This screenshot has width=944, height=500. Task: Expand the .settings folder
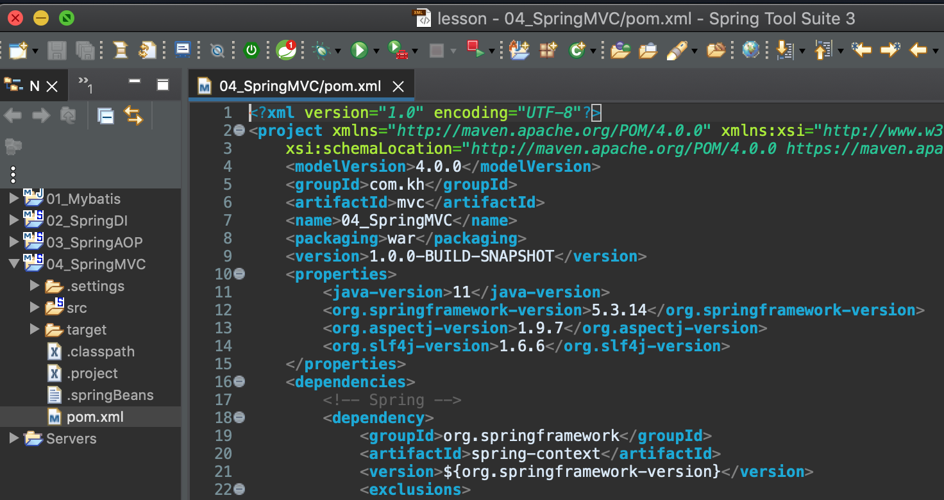(35, 287)
